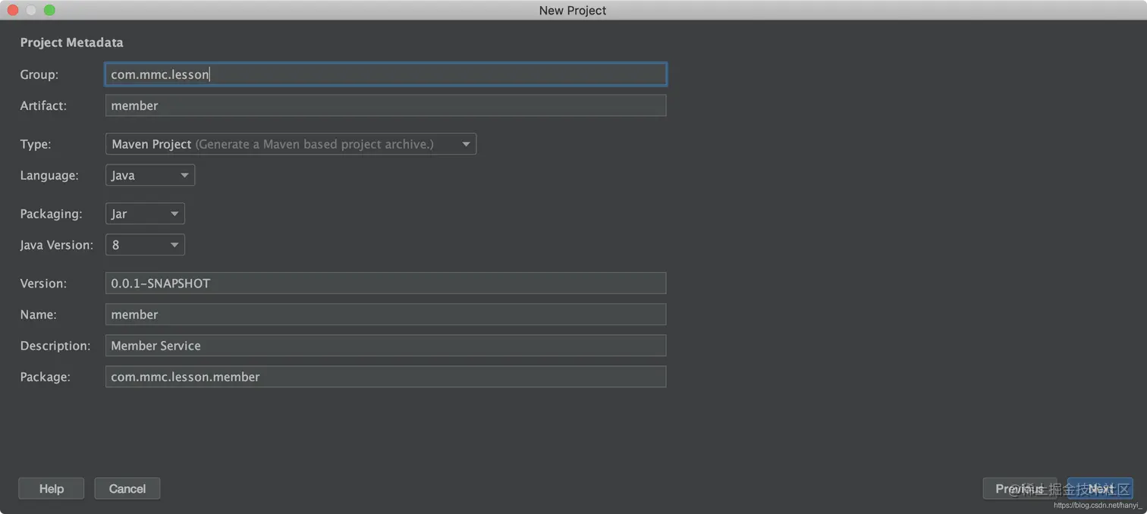Open the Java Version dropdown showing 8

[x=145, y=245]
